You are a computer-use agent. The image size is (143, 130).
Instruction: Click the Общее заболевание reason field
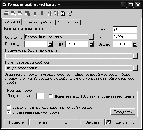(69, 68)
